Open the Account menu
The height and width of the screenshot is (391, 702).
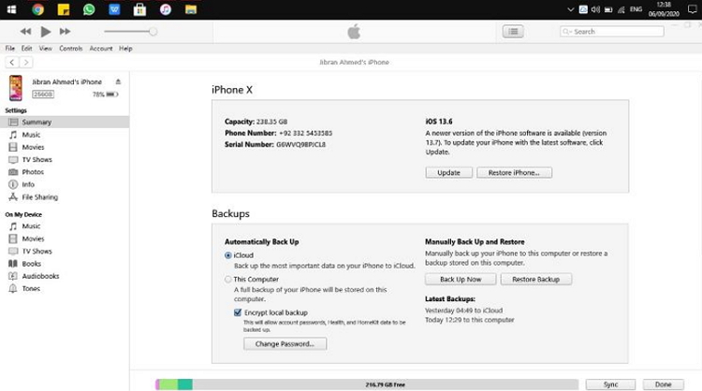point(101,49)
